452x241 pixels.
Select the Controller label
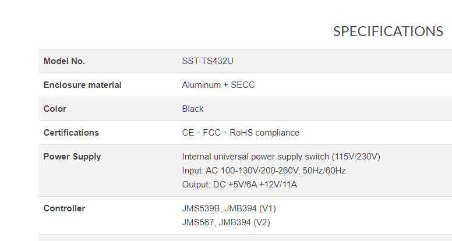click(64, 208)
